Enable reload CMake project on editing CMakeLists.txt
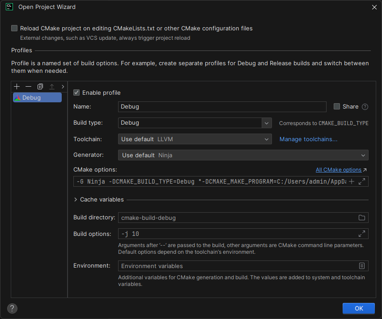Image resolution: width=382 pixels, height=319 pixels. click(x=14, y=28)
